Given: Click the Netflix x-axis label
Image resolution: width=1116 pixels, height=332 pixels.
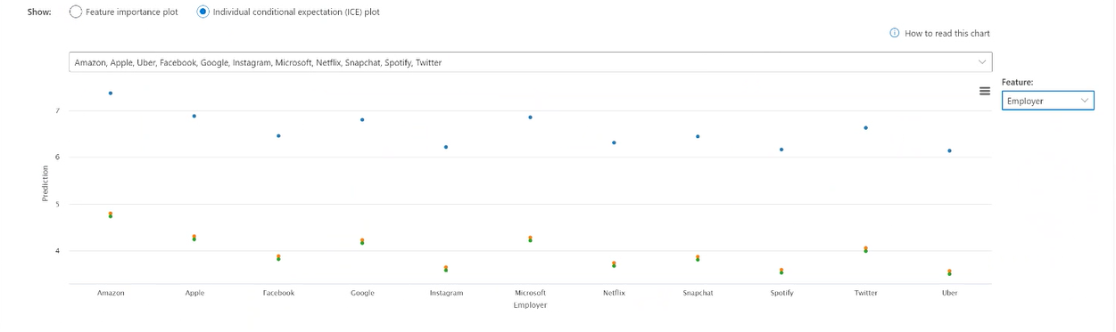Looking at the screenshot, I should pyautogui.click(x=614, y=293).
